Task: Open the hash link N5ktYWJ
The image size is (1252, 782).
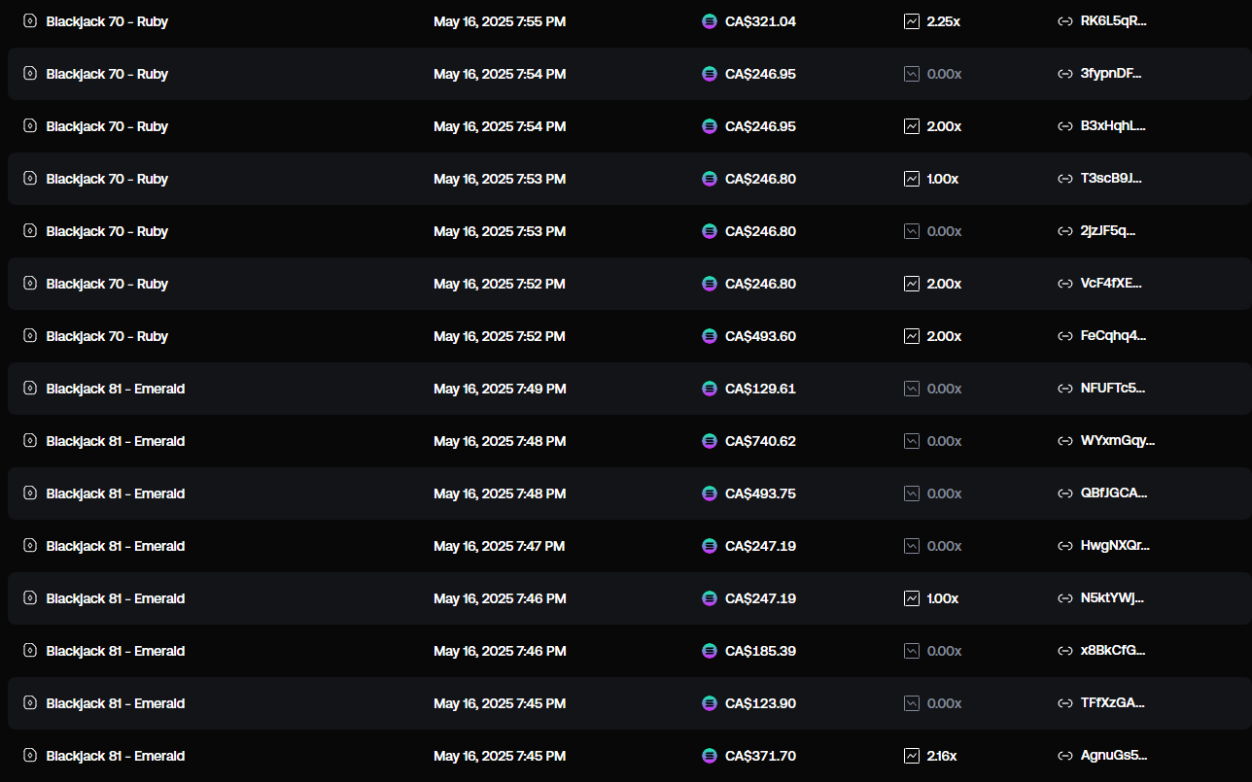Action: pyautogui.click(x=1113, y=598)
